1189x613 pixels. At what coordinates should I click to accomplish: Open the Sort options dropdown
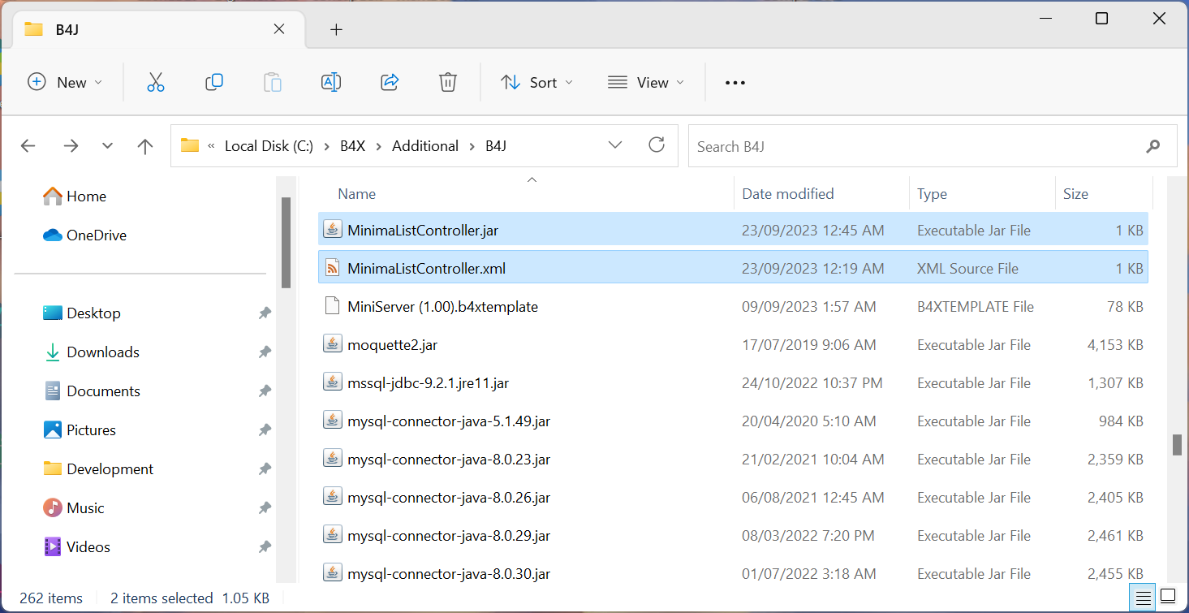tap(536, 82)
